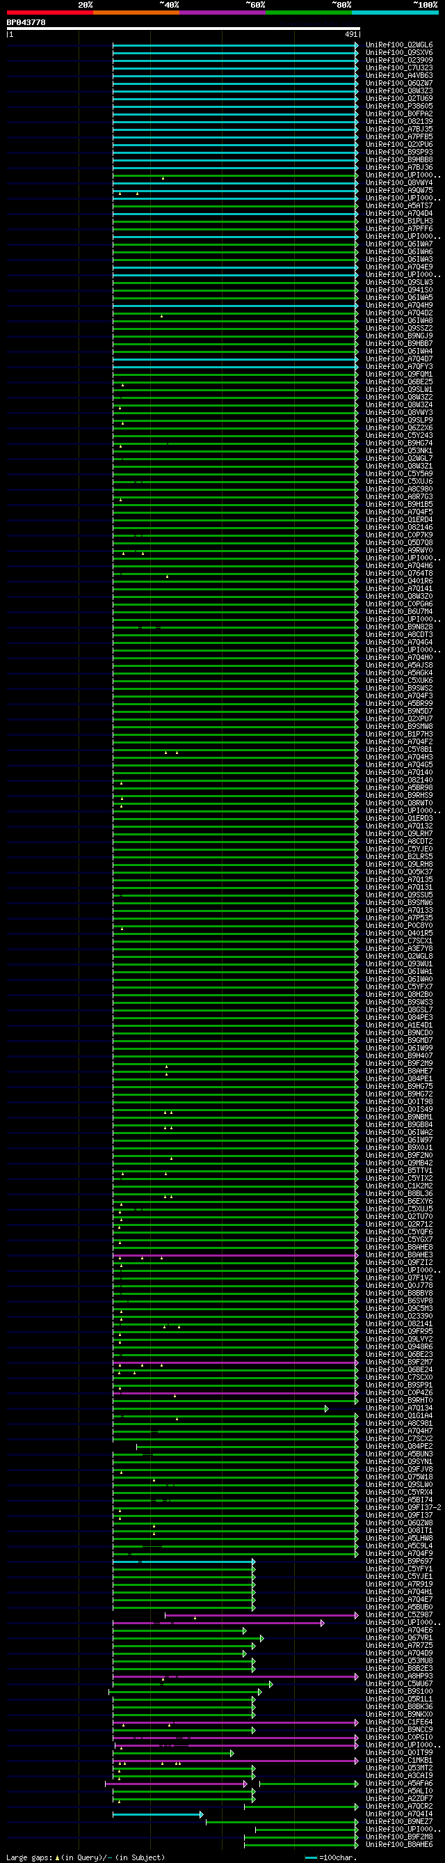Select alignment label UniRef100_B1PLH3
The height and width of the screenshot is (1863, 445).
400,221
